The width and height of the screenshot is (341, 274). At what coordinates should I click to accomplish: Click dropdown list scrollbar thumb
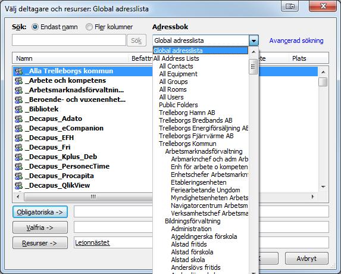254,67
